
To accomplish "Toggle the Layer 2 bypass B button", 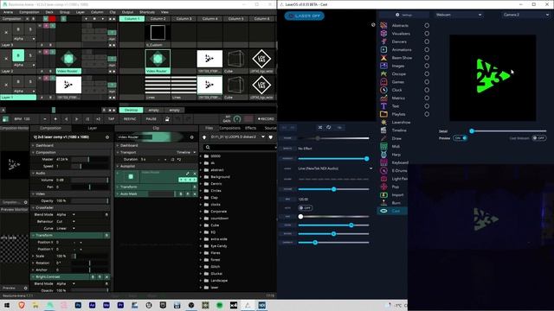I will pos(18,55).
